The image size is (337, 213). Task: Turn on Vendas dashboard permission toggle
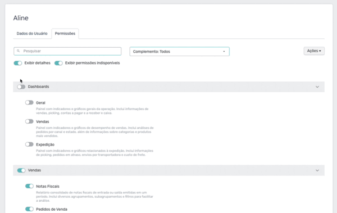point(29,121)
